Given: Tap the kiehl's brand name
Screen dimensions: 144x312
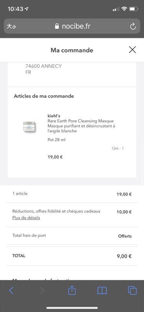Looking at the screenshot, I should coord(54,116).
